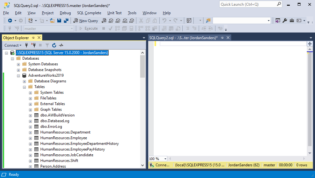
Task: Open Object Explorer window position dropdown
Action: click(x=144, y=38)
